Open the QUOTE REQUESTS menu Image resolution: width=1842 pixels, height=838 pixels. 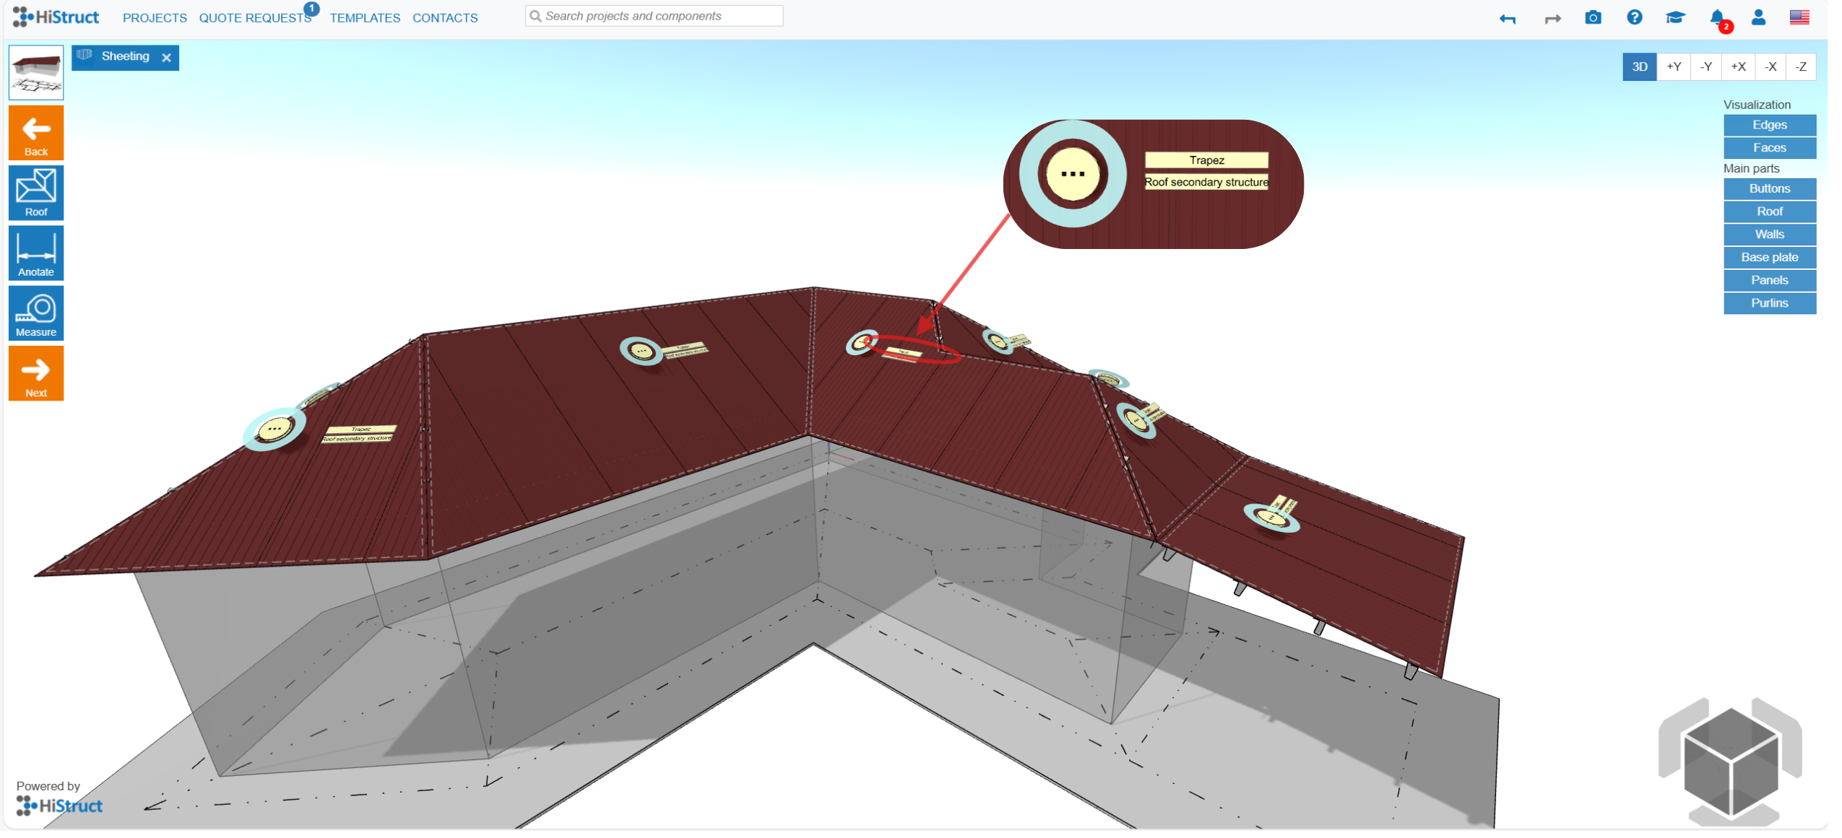(x=255, y=18)
